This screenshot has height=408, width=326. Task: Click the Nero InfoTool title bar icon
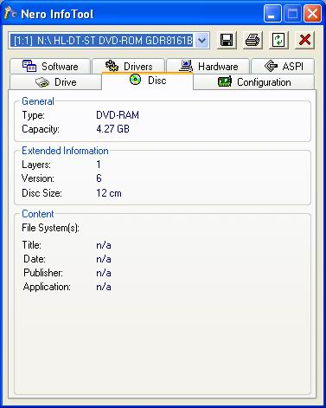coord(10,13)
